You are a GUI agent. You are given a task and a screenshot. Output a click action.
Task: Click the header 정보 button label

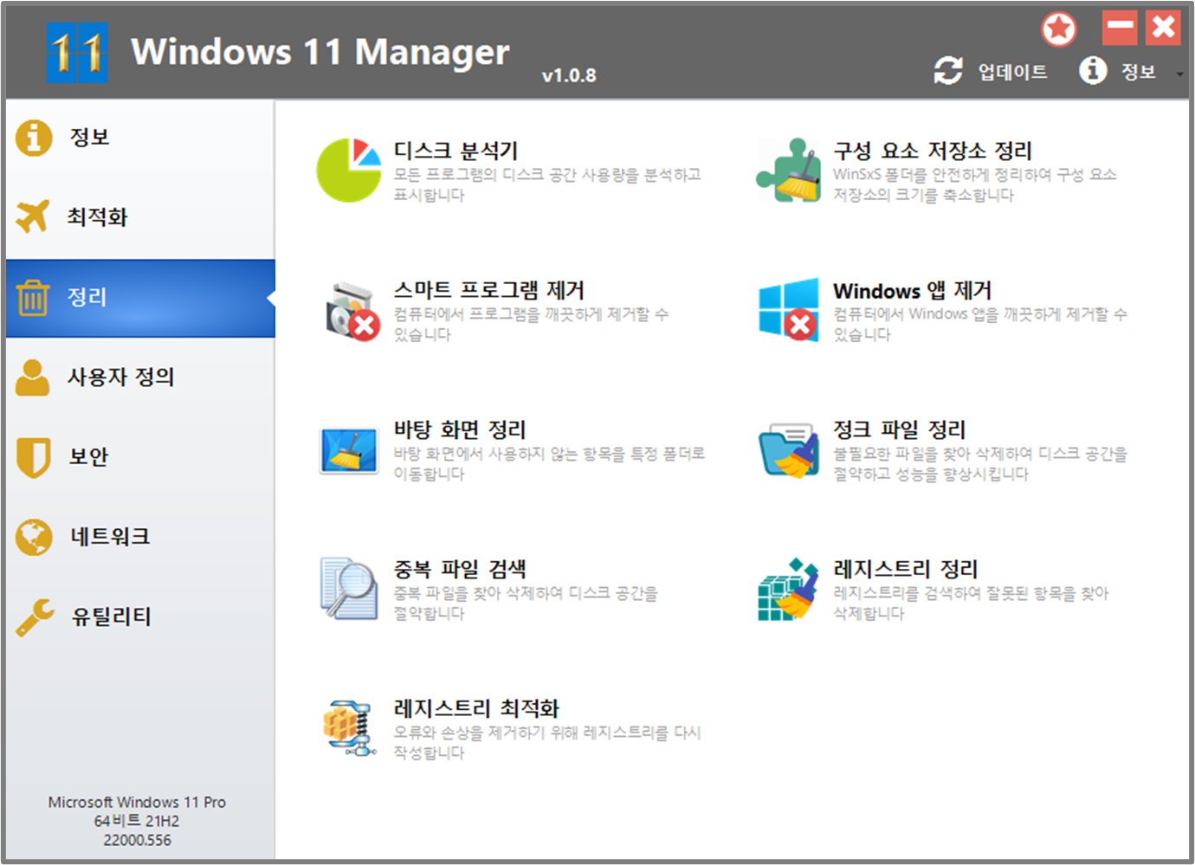[1139, 71]
